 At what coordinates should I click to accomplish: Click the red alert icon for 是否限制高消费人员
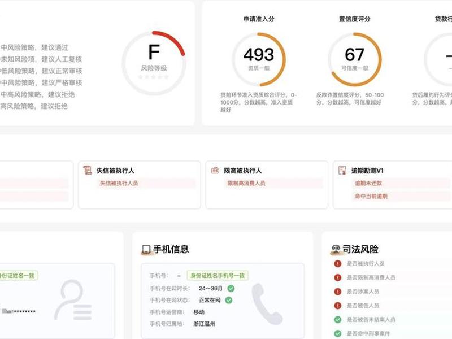coord(337,277)
